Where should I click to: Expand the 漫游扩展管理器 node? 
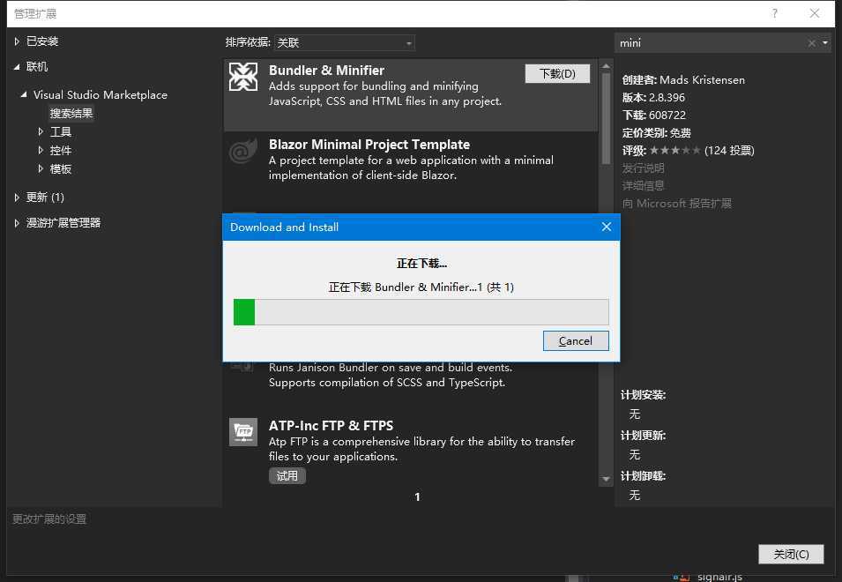pos(17,223)
